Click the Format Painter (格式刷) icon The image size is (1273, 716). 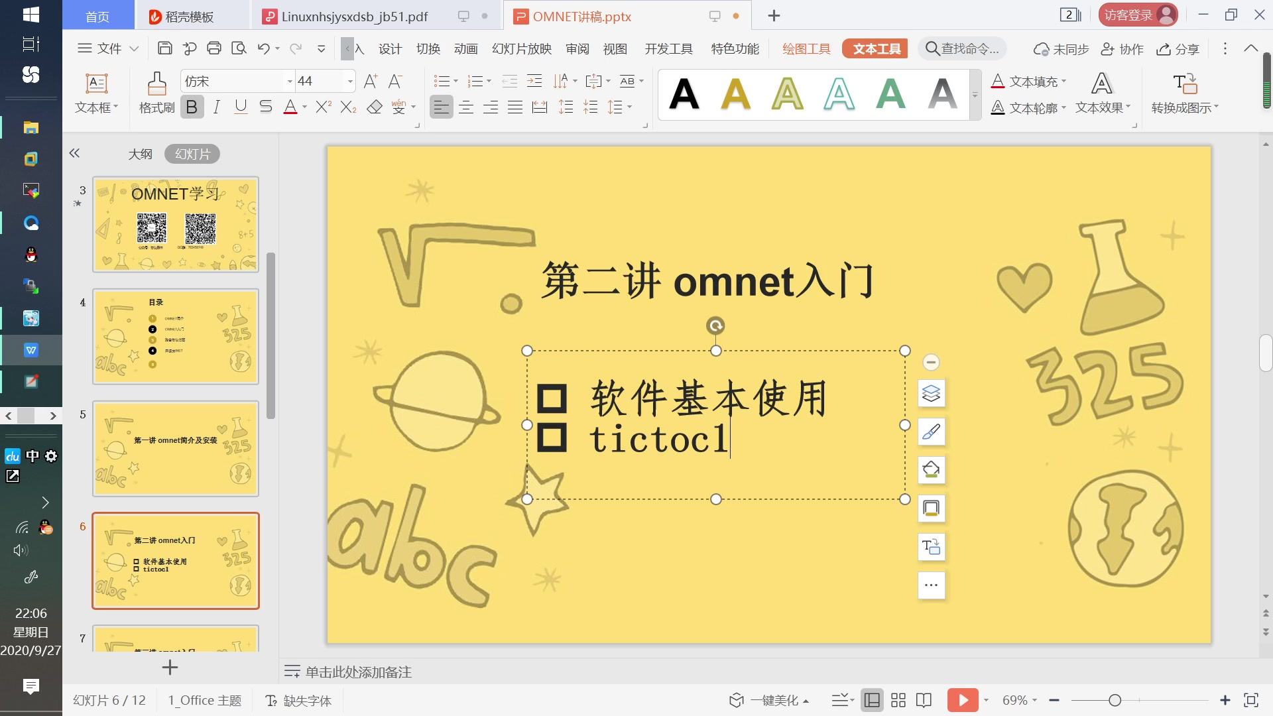point(156,93)
